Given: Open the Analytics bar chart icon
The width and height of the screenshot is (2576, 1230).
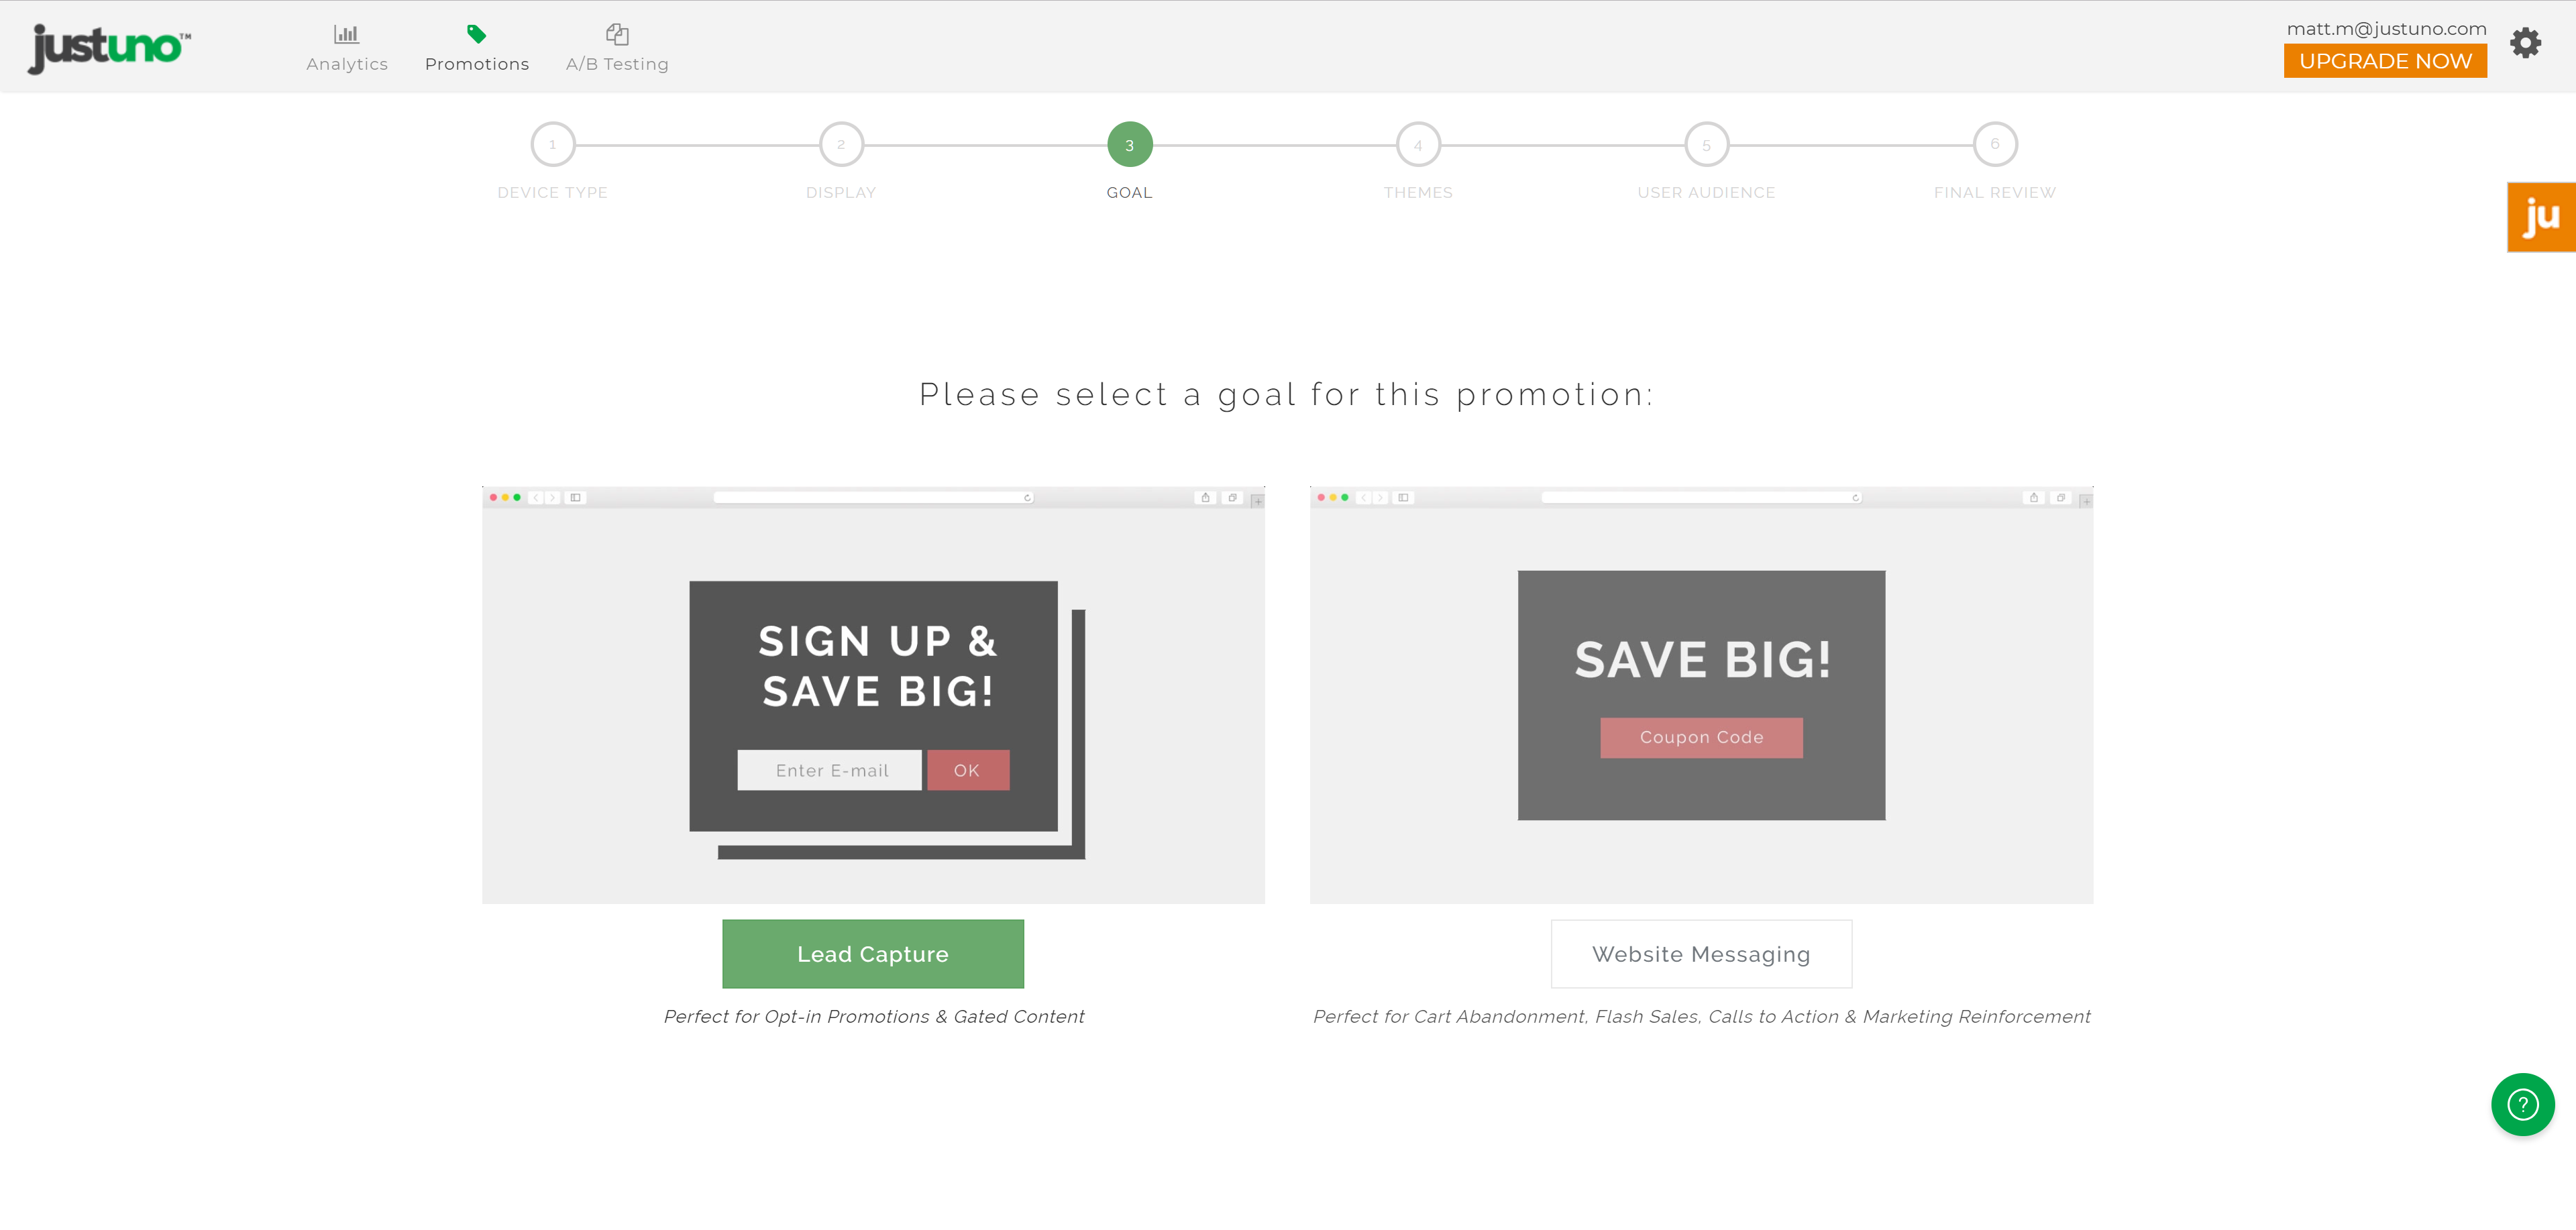Looking at the screenshot, I should [x=346, y=34].
